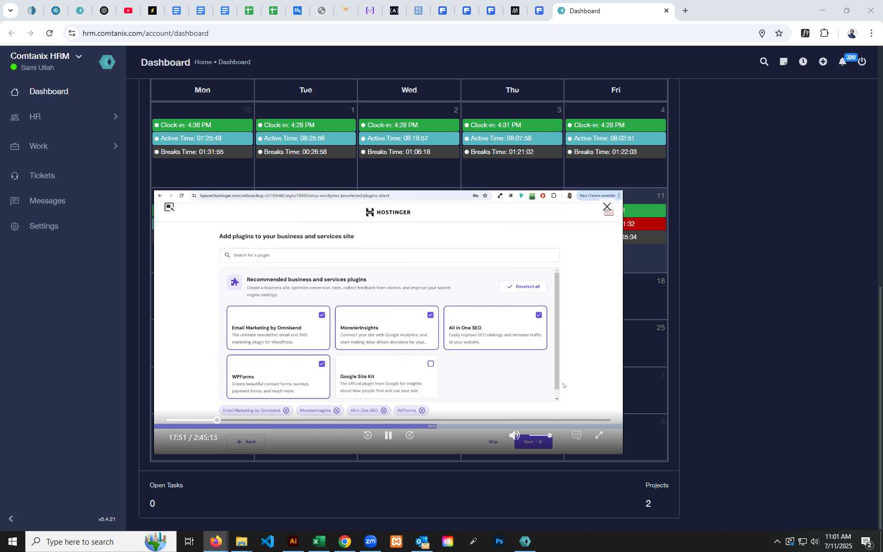Show hidden system tray icons
This screenshot has height=552, width=883.
(x=777, y=541)
